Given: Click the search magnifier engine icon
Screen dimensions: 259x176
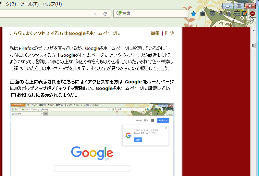Looking at the screenshot, I should (x=119, y=13).
